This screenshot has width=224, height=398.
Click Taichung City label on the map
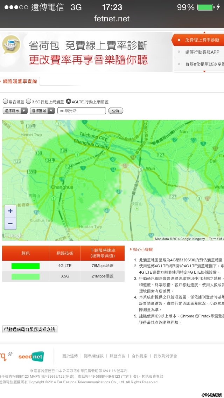click(x=93, y=136)
